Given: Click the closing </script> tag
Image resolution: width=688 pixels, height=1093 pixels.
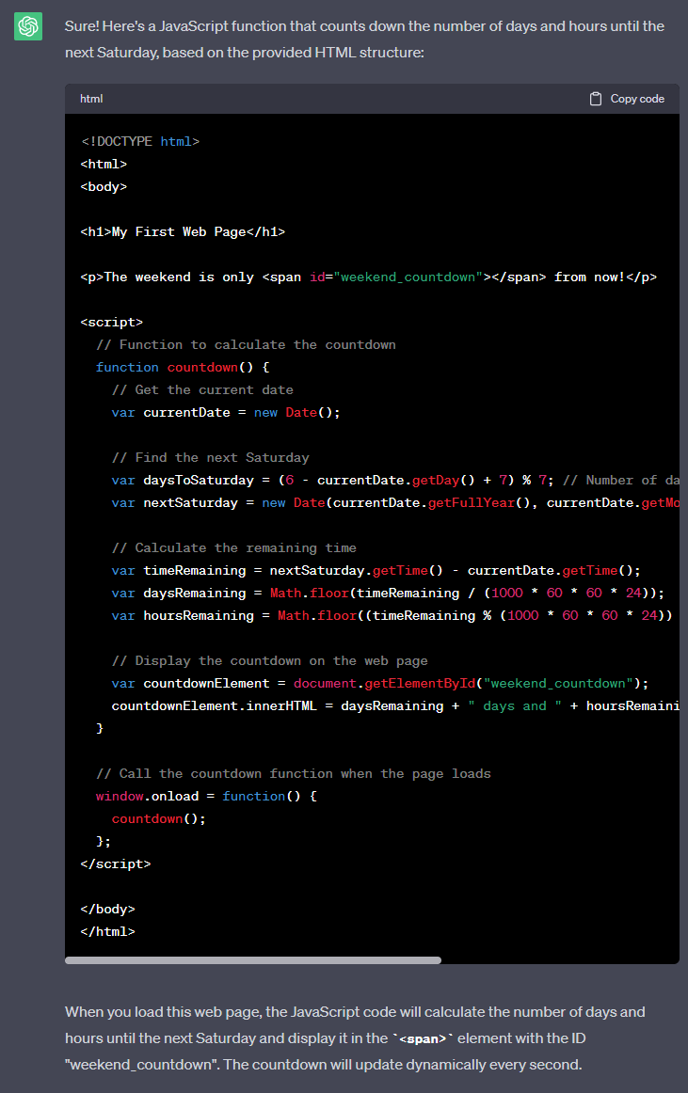Looking at the screenshot, I should tap(116, 863).
